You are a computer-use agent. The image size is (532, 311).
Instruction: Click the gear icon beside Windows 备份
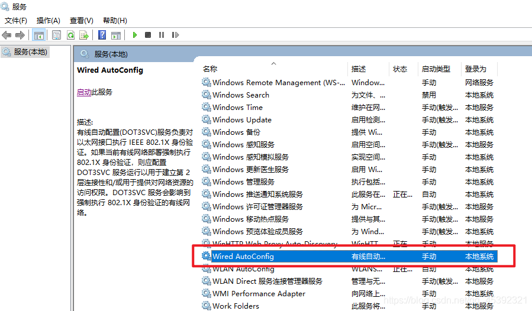point(207,132)
